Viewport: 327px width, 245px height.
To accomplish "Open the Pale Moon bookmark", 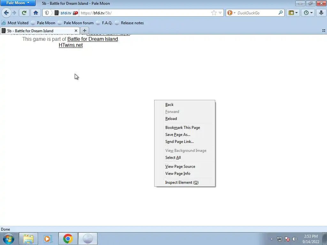I will 43,23.
